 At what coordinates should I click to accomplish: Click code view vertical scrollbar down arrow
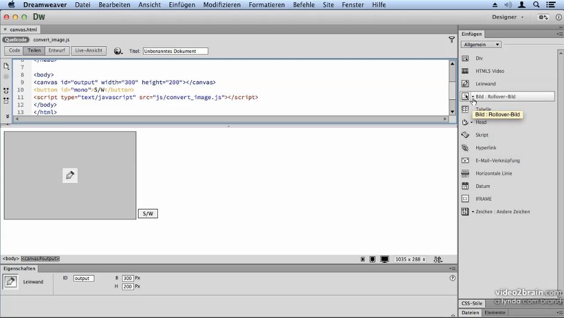click(452, 112)
